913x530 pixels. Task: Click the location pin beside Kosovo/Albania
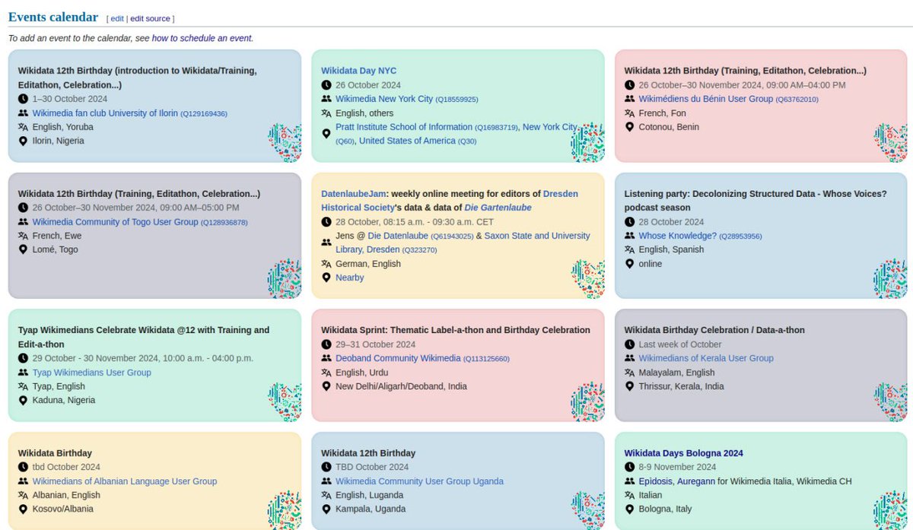(23, 509)
